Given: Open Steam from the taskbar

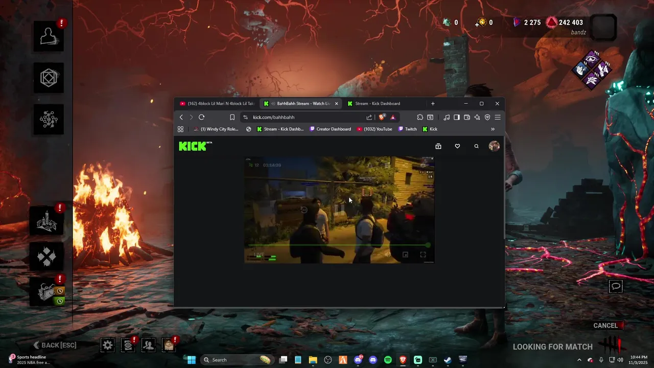Looking at the screenshot, I should [x=448, y=360].
